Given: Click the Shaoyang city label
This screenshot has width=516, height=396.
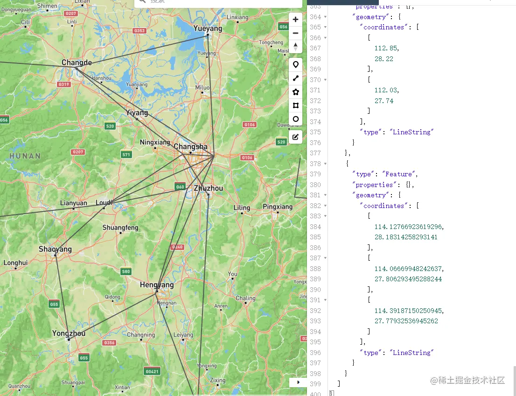Looking at the screenshot, I should (x=55, y=250).
